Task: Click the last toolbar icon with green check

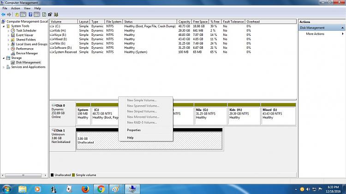Action: [56, 15]
